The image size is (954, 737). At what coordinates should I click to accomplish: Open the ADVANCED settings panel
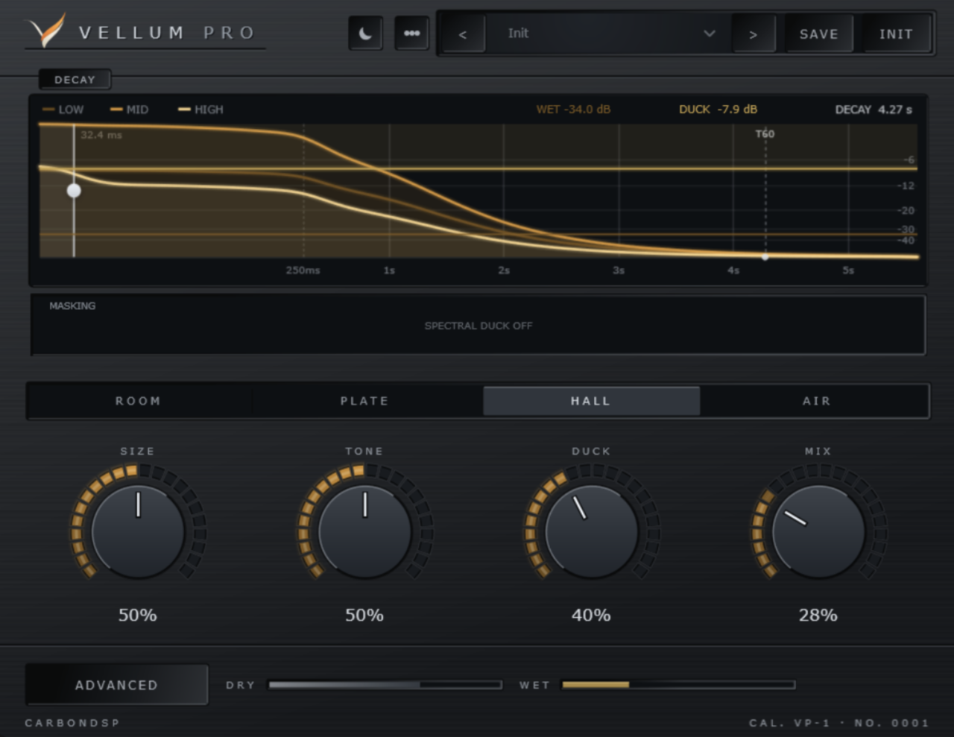click(117, 685)
